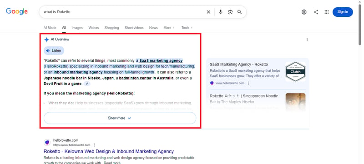Click the www.helloroketto.com source URL
The width and height of the screenshot is (364, 164).
(x=230, y=83)
